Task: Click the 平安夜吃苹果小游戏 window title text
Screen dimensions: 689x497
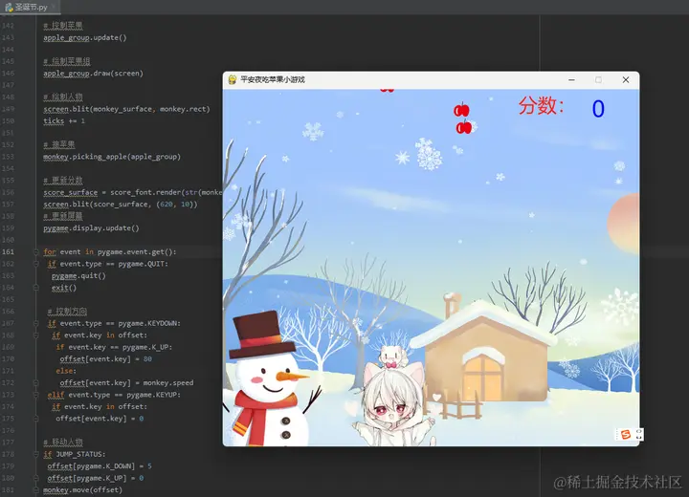Action: click(x=273, y=79)
